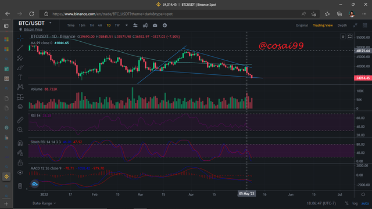Screen dimensions: 372x209
Task: Select the prediction and measurement tool
Action: [x=20, y=97]
